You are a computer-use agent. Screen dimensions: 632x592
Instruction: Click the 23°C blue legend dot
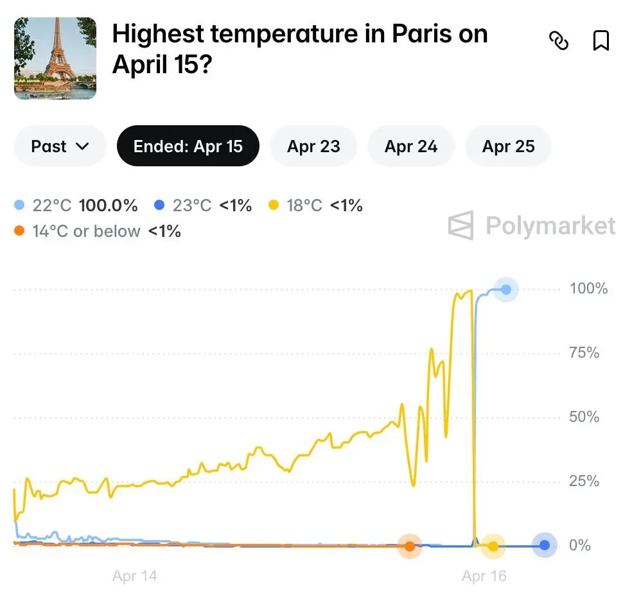pos(159,206)
